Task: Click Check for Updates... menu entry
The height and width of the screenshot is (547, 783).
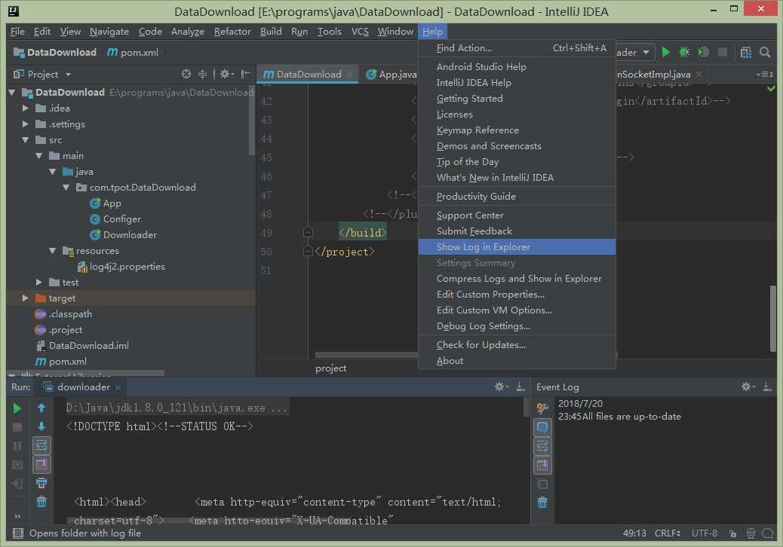Action: point(517,345)
